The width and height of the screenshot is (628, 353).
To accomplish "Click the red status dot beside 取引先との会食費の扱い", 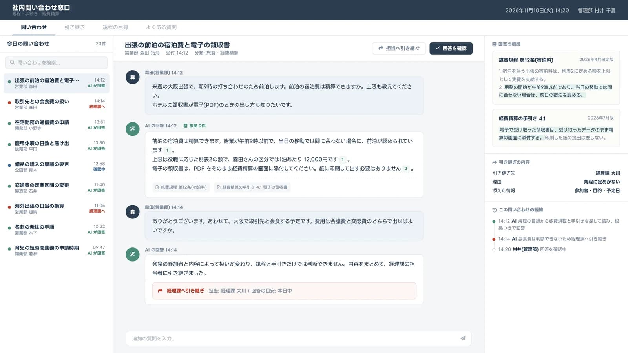I will (x=9, y=103).
